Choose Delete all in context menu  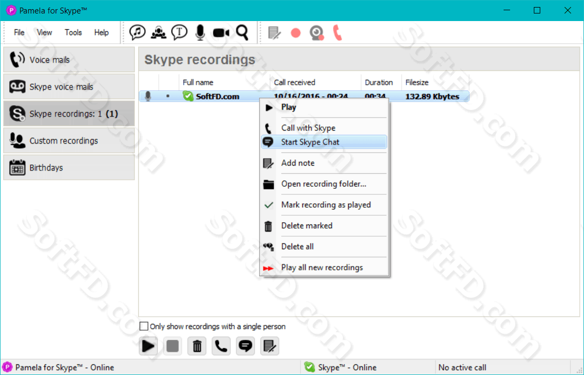click(x=324, y=247)
